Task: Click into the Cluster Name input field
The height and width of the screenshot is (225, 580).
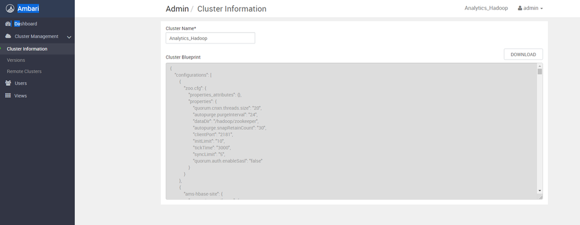Action: (x=210, y=38)
